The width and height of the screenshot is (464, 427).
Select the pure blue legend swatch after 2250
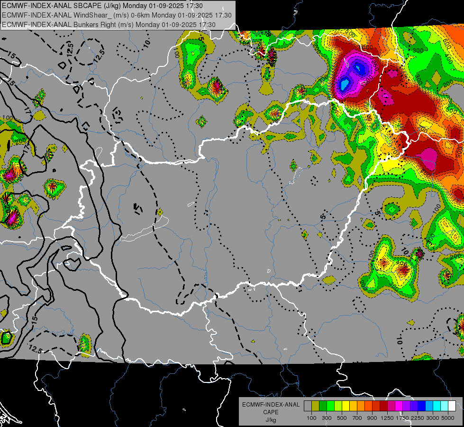coord(422,406)
